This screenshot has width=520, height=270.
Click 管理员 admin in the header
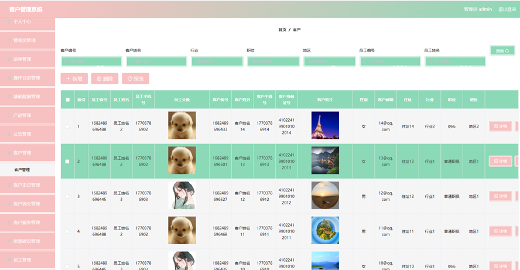(478, 9)
